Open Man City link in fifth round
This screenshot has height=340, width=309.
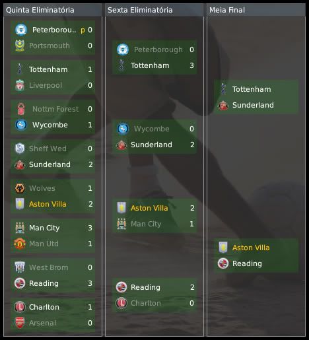44,228
